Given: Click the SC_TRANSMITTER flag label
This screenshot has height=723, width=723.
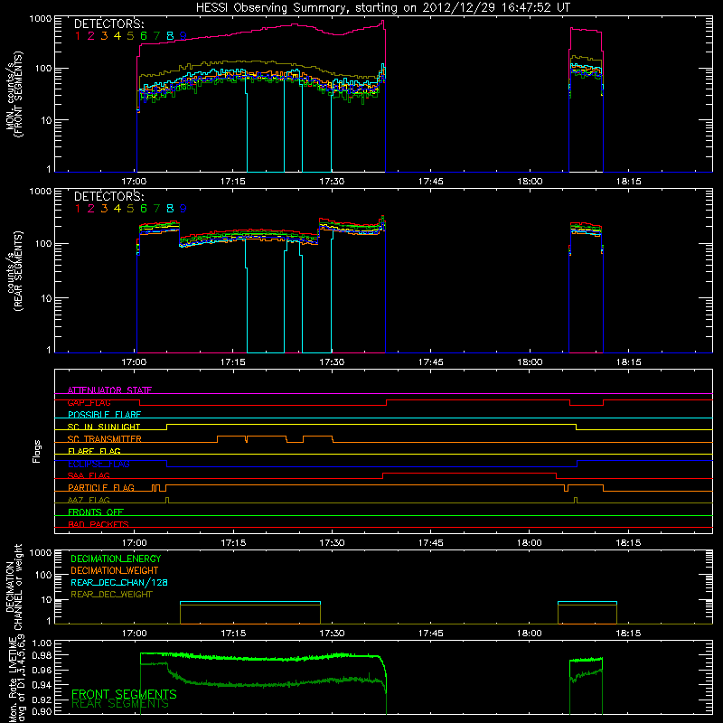Looking at the screenshot, I should tap(105, 439).
